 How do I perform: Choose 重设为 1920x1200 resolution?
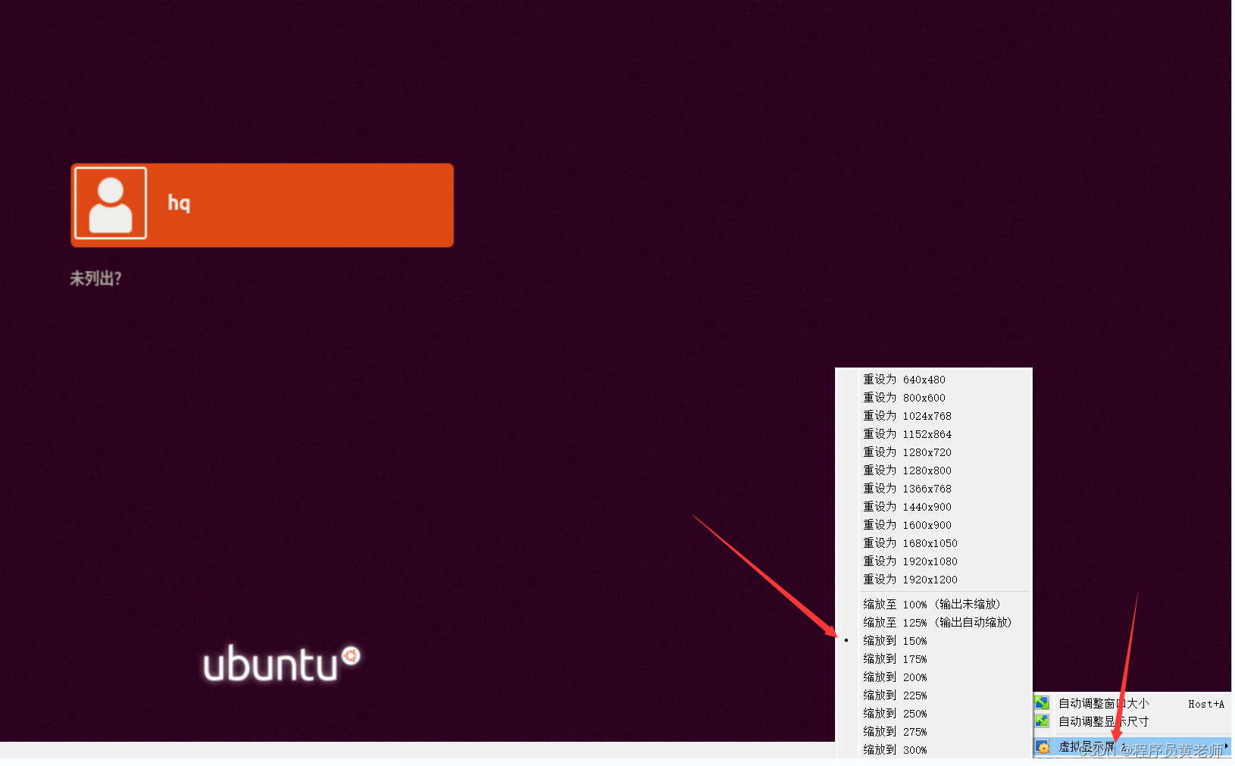[933, 580]
